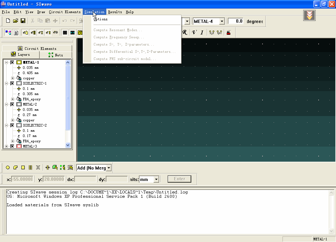The image size is (336, 242).
Task: Click the dy coordinate input field
Action: 117,179
